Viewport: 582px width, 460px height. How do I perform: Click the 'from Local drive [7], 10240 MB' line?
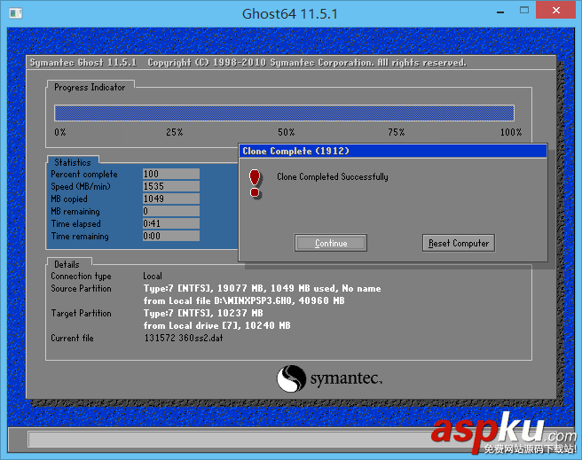pyautogui.click(x=216, y=325)
